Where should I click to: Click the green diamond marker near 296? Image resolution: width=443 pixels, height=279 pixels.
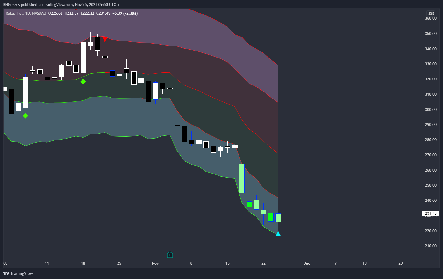point(25,116)
